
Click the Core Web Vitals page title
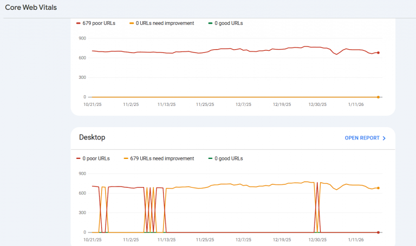(x=31, y=8)
